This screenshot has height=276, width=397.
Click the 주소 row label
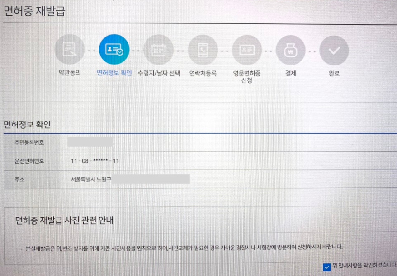click(19, 180)
